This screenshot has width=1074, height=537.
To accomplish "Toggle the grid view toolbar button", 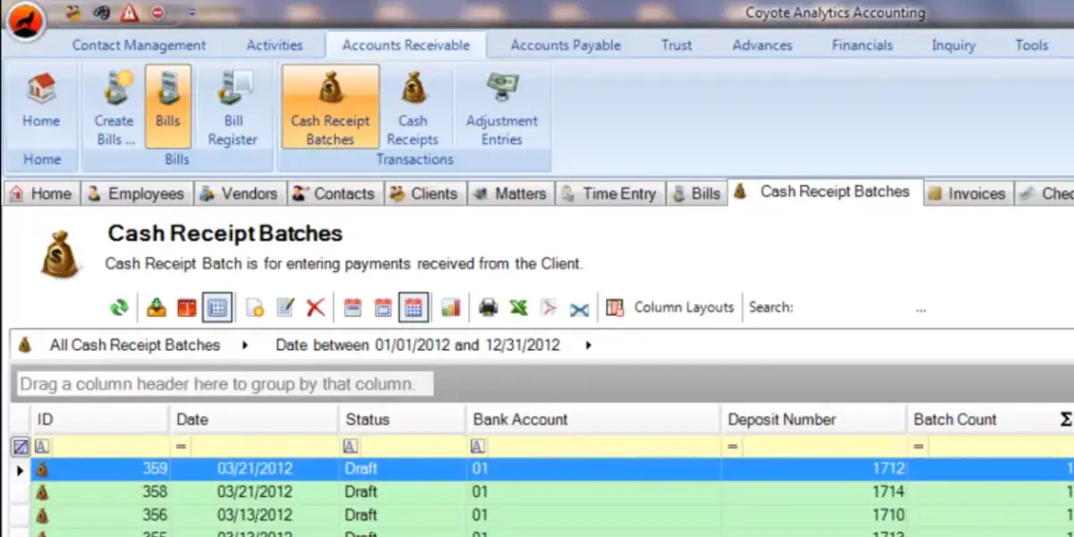I will point(217,308).
